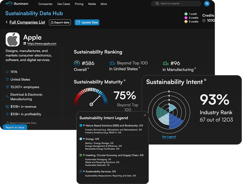Click the light blue Energy swatch

(x=81, y=139)
